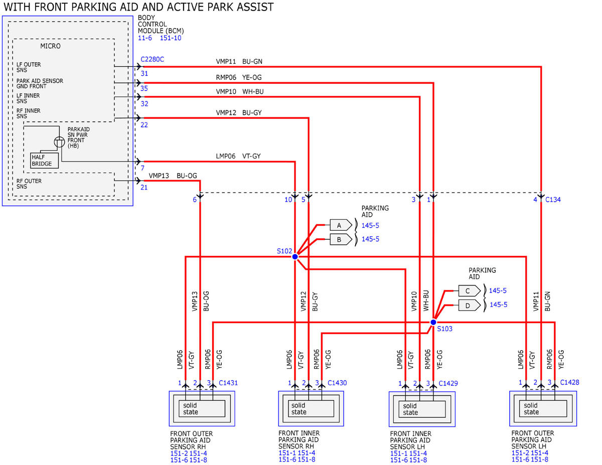Open the 145-5 link next to connector D

click(x=498, y=304)
